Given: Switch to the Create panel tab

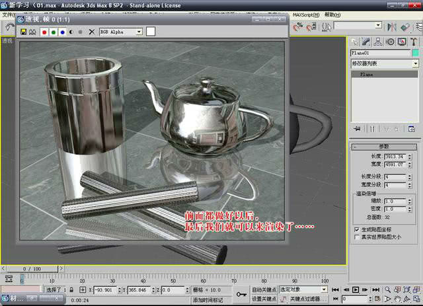Looking at the screenshot, I should (354, 42).
